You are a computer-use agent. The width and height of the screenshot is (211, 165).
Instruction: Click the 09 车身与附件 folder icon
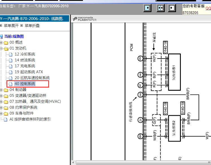click(x=6, y=113)
